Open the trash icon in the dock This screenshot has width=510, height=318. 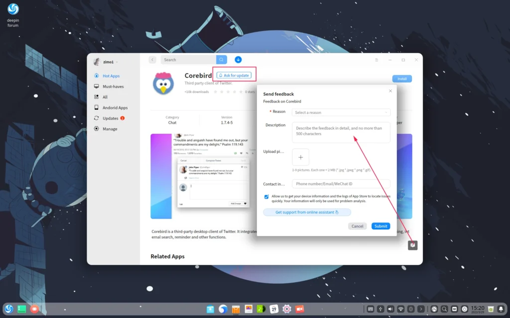coord(491,309)
